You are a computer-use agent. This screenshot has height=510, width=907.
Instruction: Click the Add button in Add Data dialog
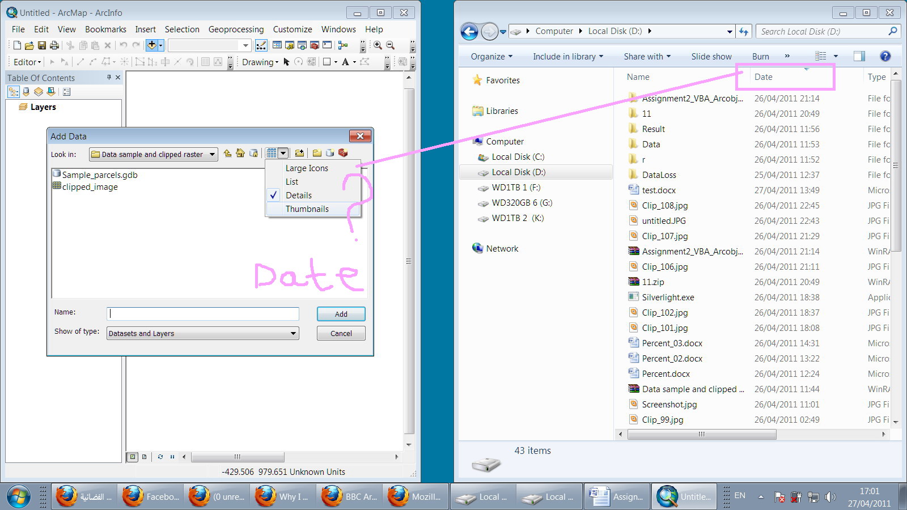tap(341, 314)
